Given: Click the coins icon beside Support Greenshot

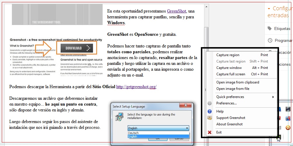Looking at the screenshot, I should coord(210,118).
